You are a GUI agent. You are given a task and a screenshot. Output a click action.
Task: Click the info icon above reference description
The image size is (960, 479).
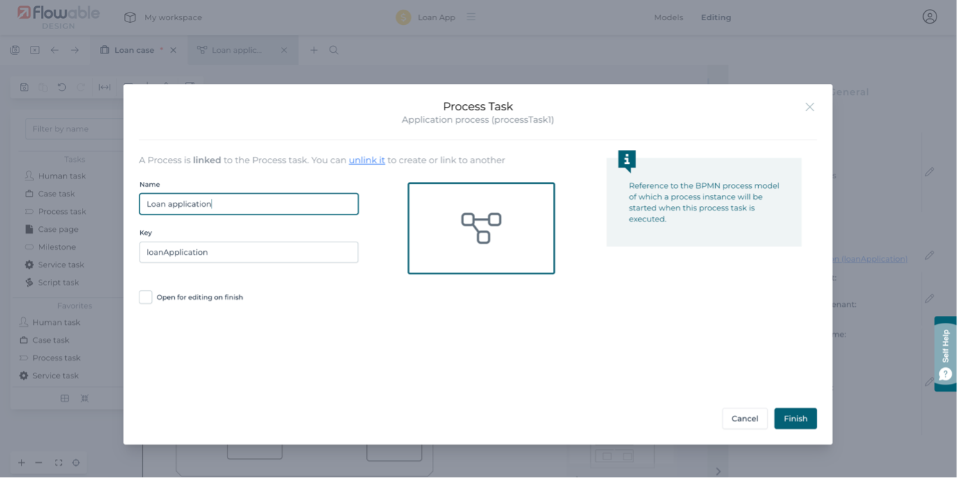pos(626,160)
